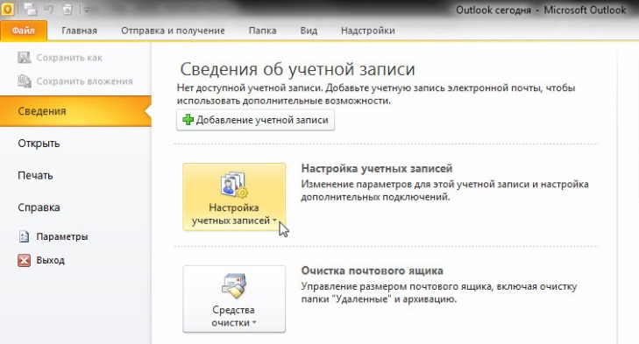Click the mailbox cleanup broom icon

(x=234, y=286)
